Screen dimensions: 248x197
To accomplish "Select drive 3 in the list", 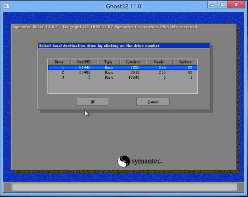I will click(123, 78).
